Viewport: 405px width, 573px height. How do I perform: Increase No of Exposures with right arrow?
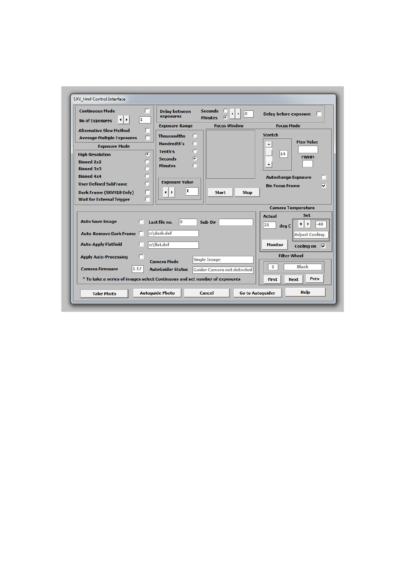tap(126, 120)
